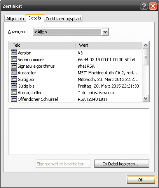
Task: Click the icon beside the Version field
Action: pos(14,53)
